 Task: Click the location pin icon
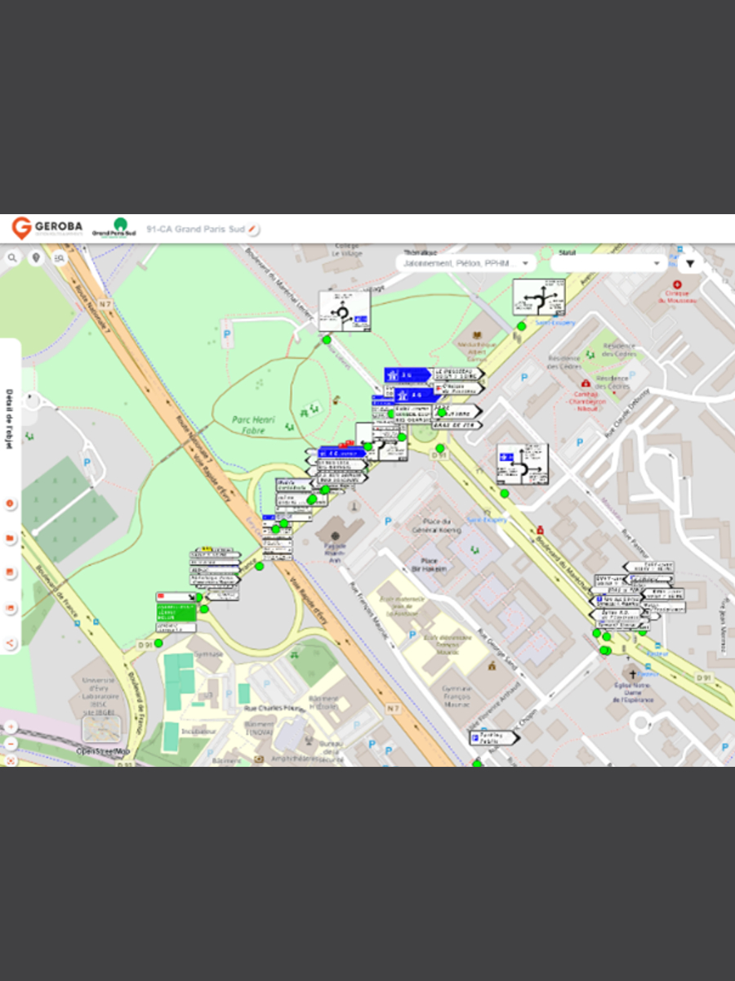[x=35, y=258]
